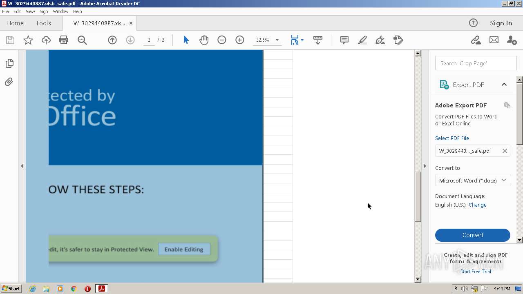
Task: Go to next page arrow
Action: click(x=130, y=40)
